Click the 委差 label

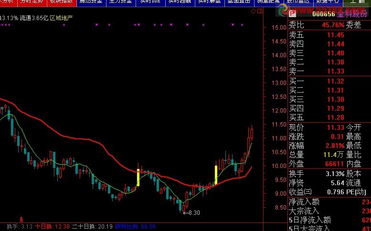[x=354, y=25]
